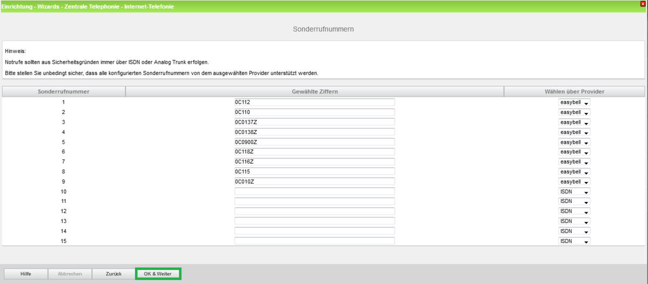Click the OK & Weiter button

point(158,274)
